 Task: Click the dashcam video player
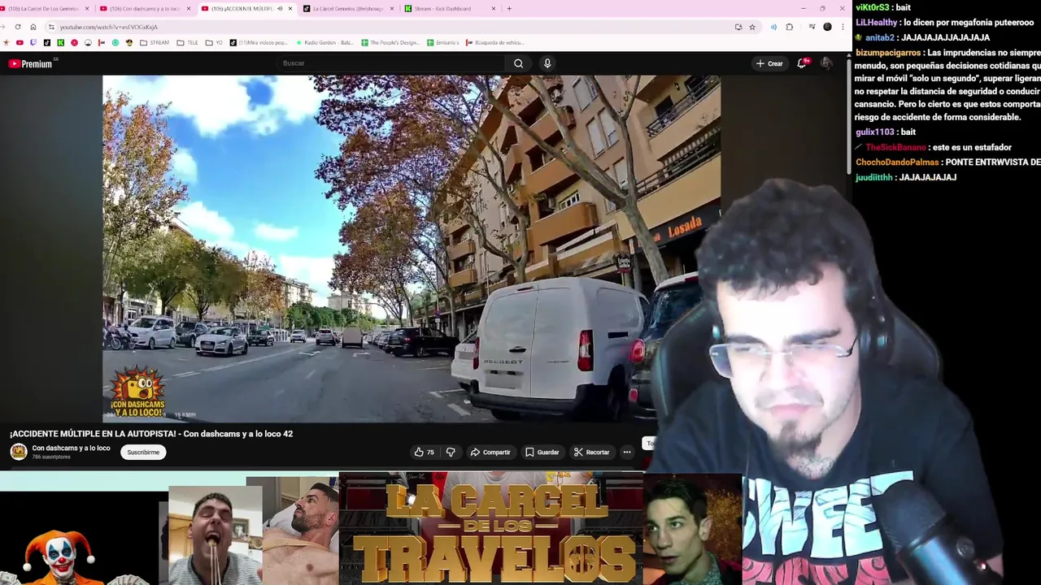coord(412,249)
